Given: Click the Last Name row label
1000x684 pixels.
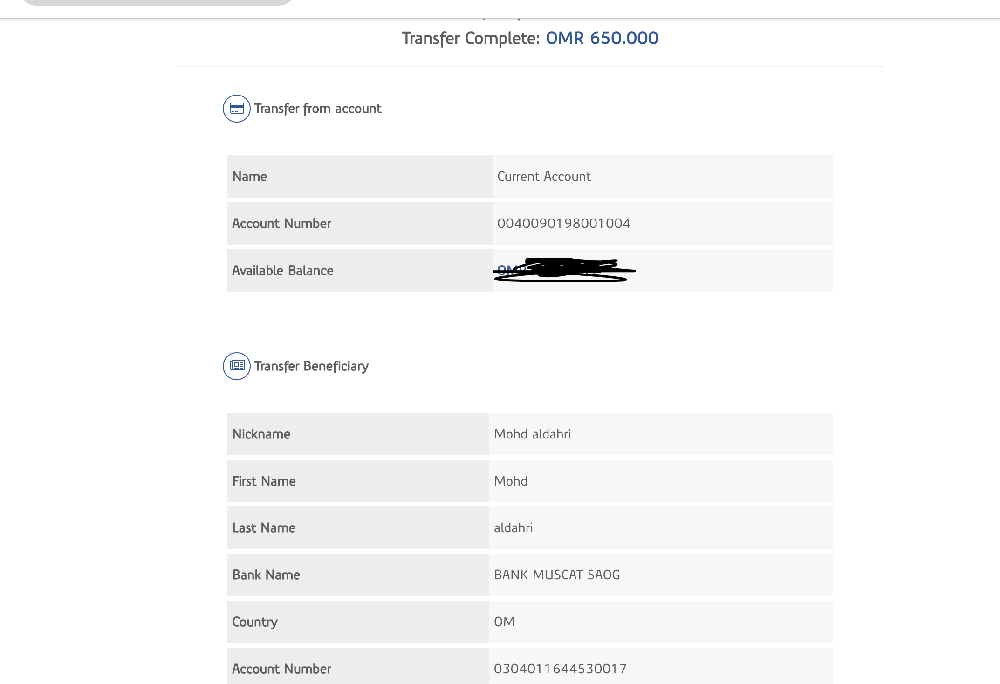Looking at the screenshot, I should point(264,528).
